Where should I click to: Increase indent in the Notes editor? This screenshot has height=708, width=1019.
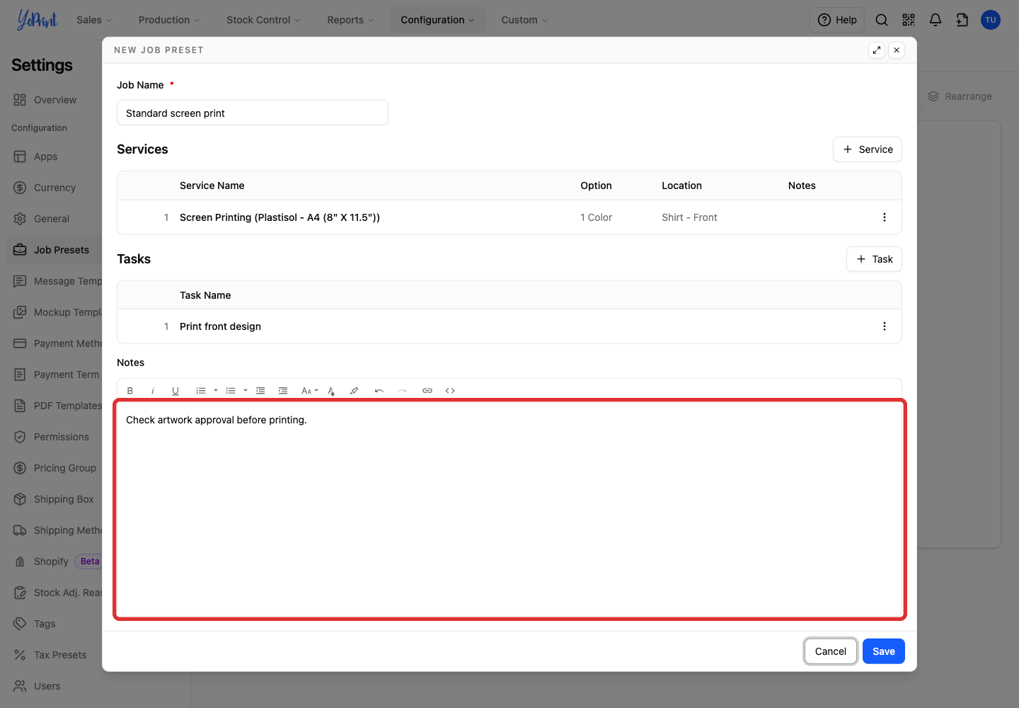click(283, 391)
